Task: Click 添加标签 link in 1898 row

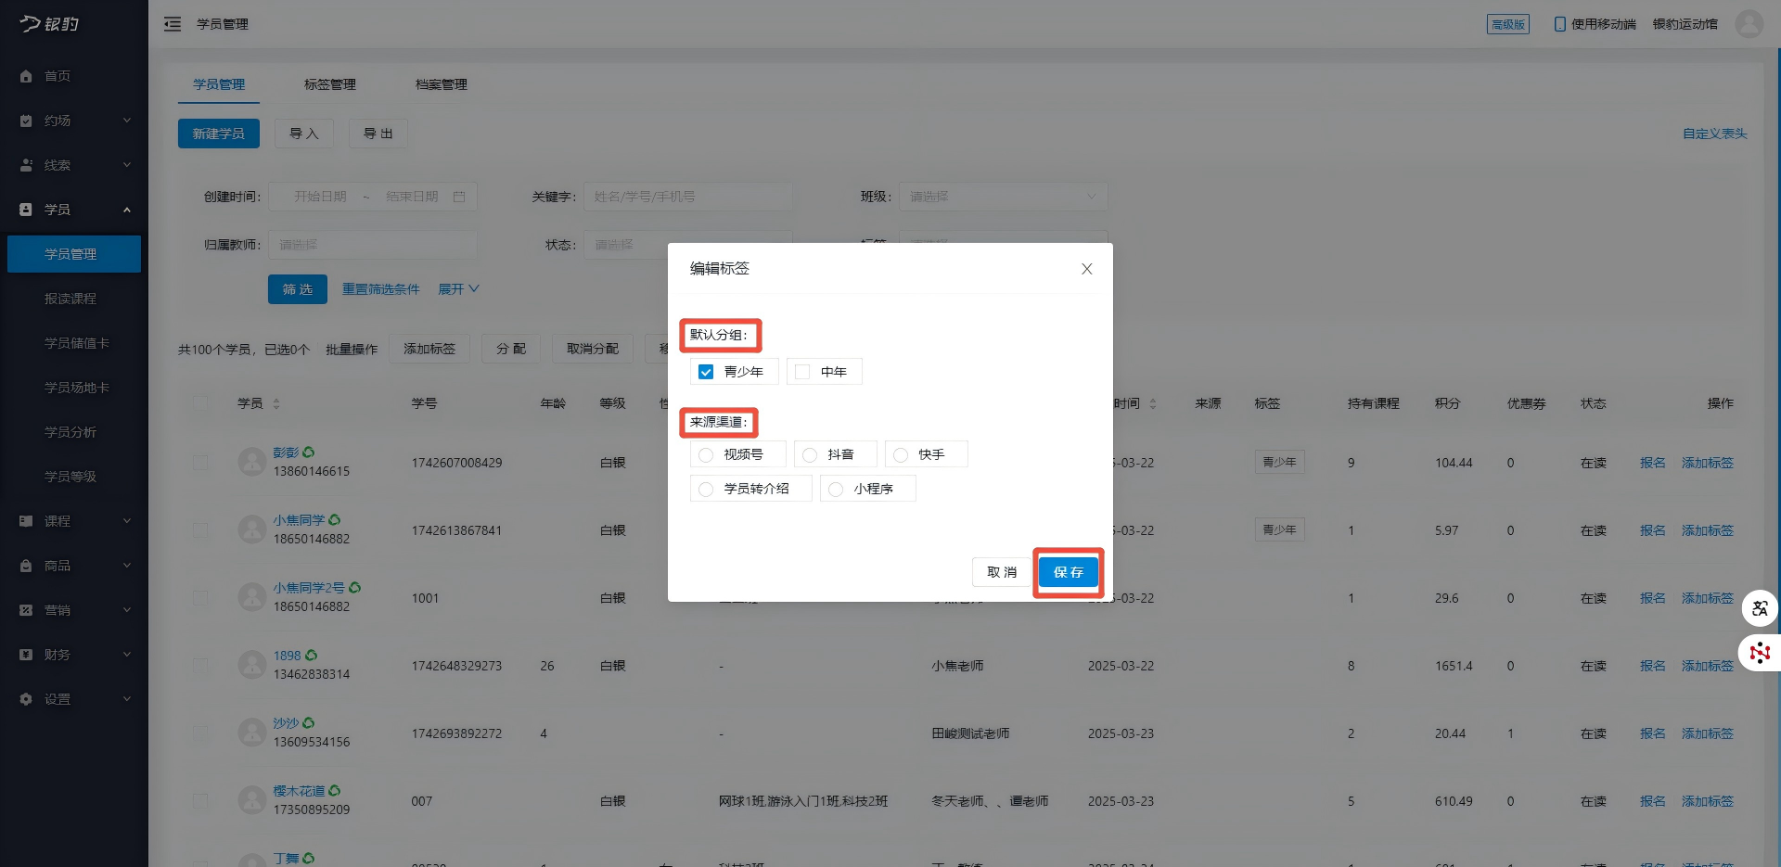Action: tap(1708, 666)
